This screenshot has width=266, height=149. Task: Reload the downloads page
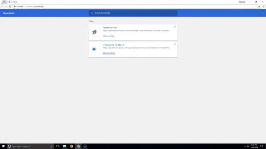click(10, 7)
